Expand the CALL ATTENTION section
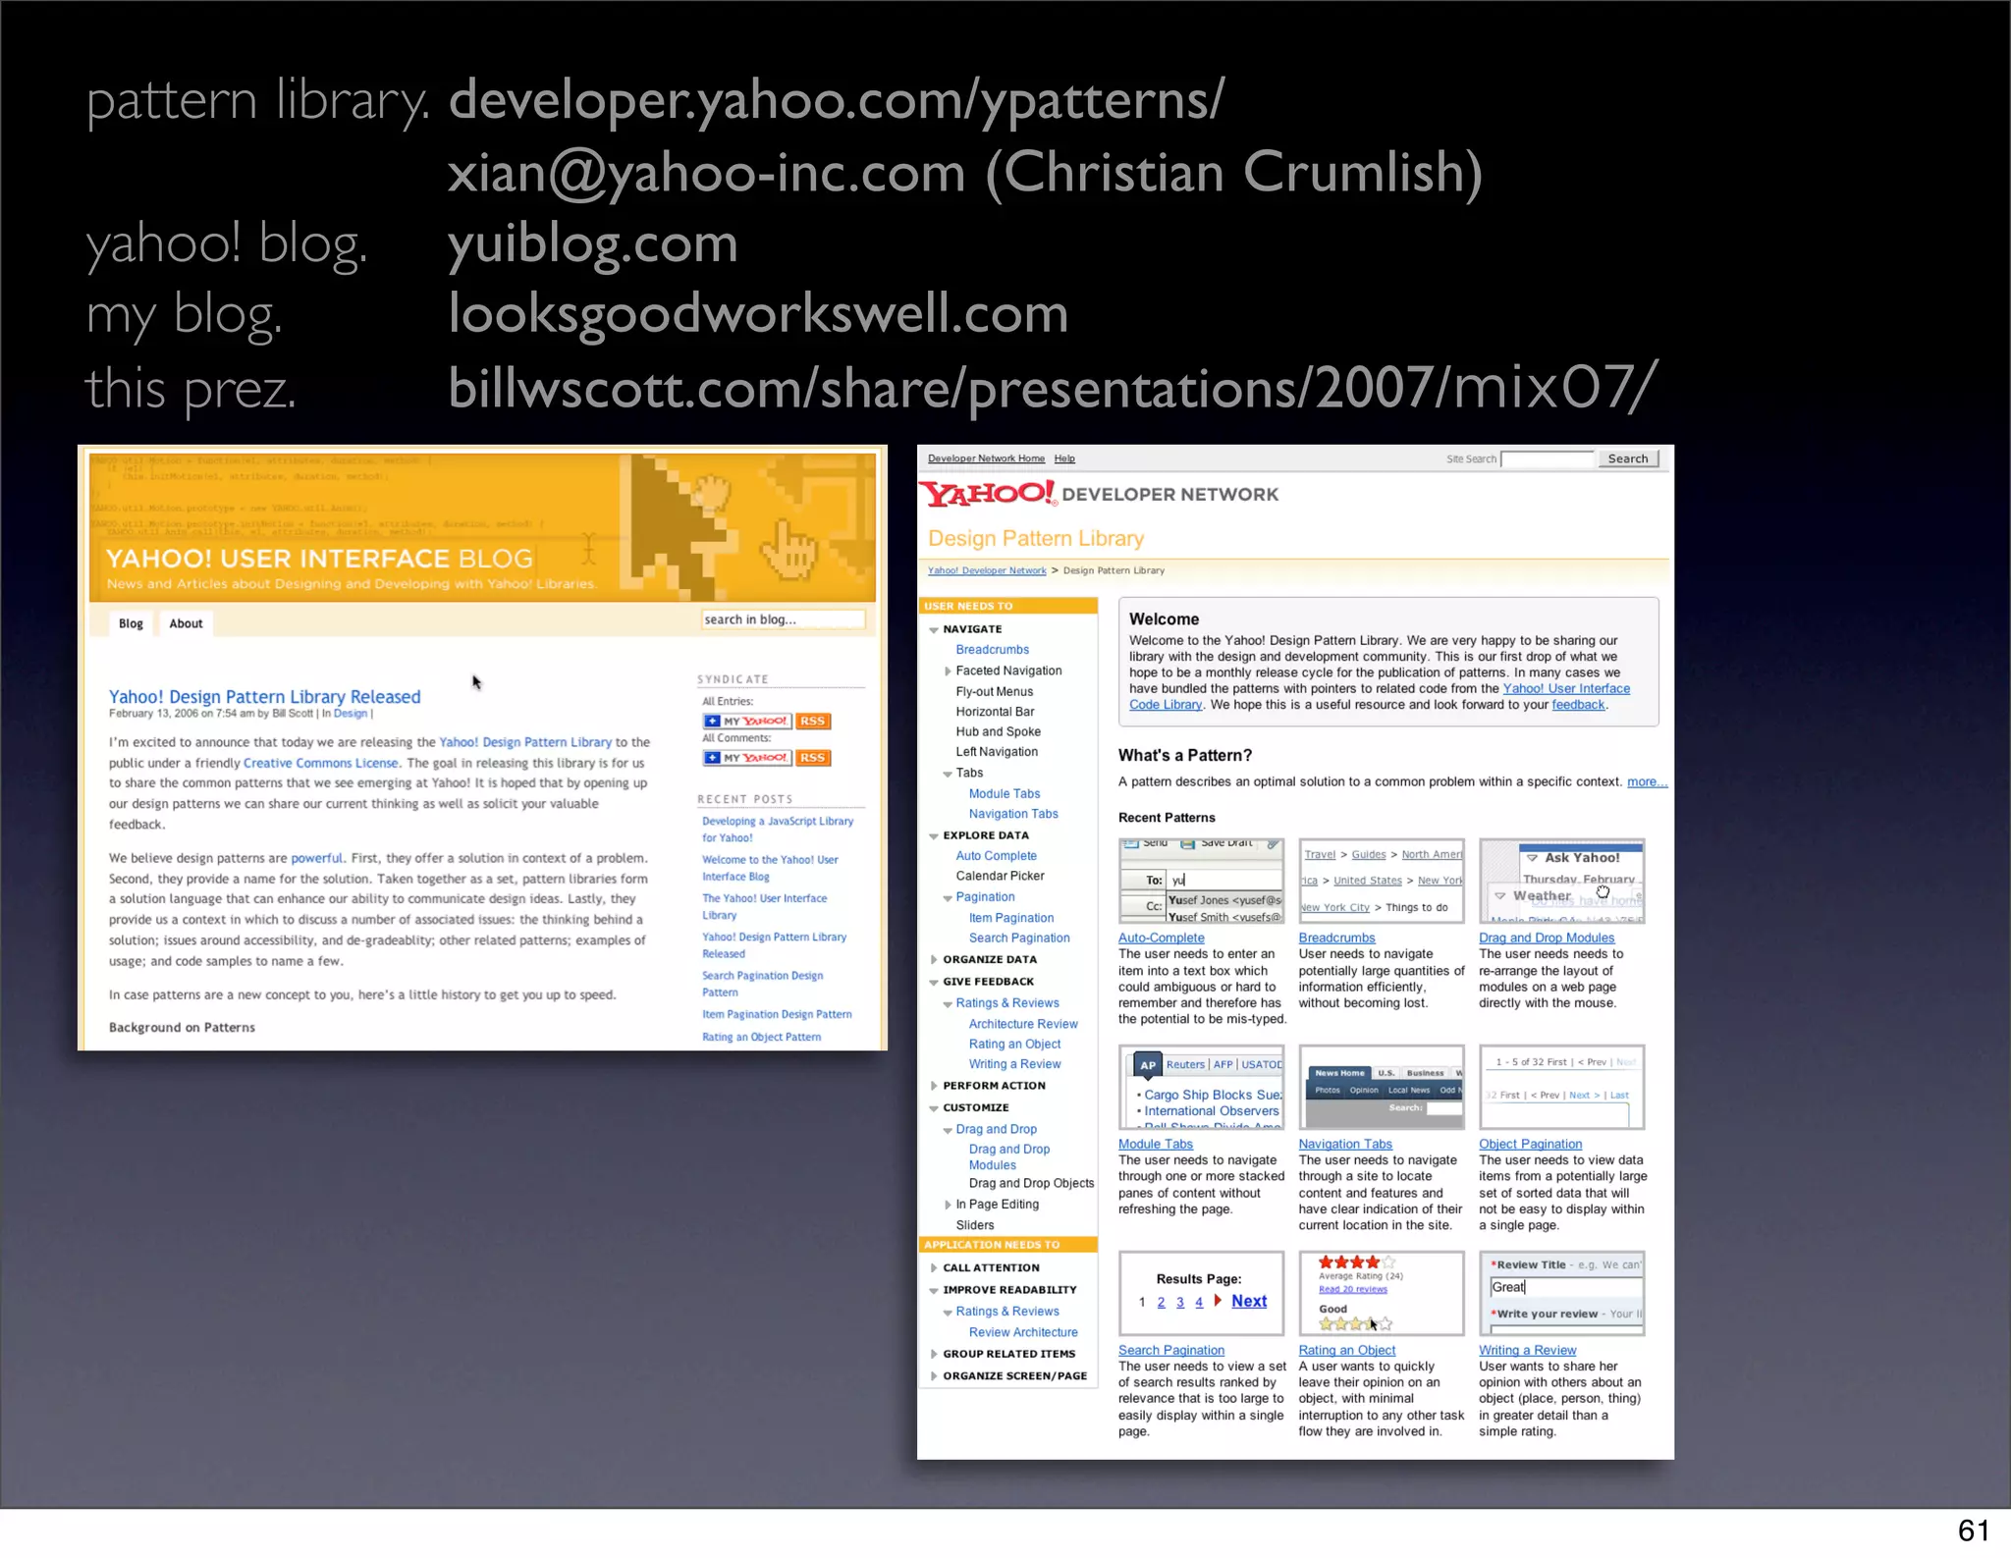 tap(934, 1267)
